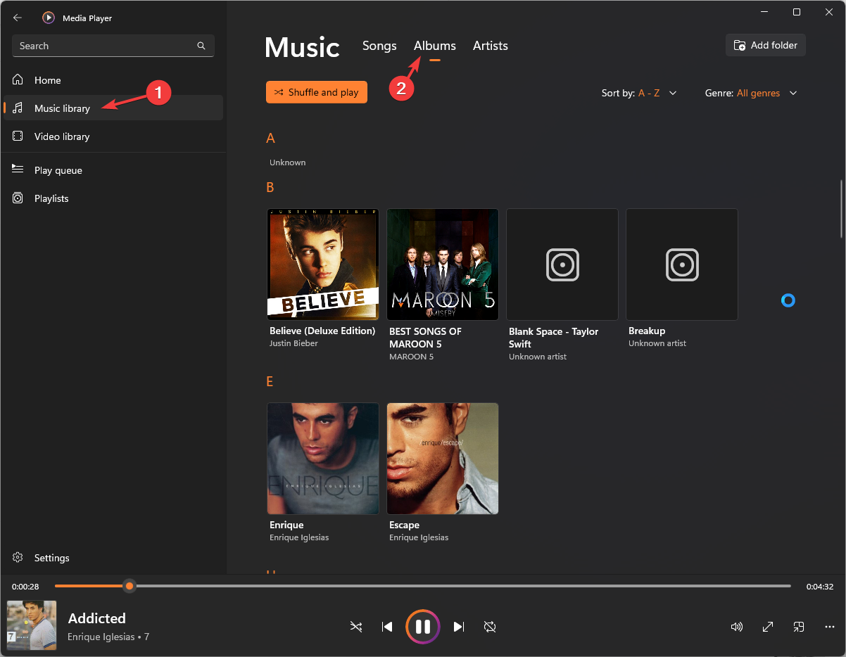Open Play queue in sidebar
This screenshot has width=846, height=657.
pos(113,170)
